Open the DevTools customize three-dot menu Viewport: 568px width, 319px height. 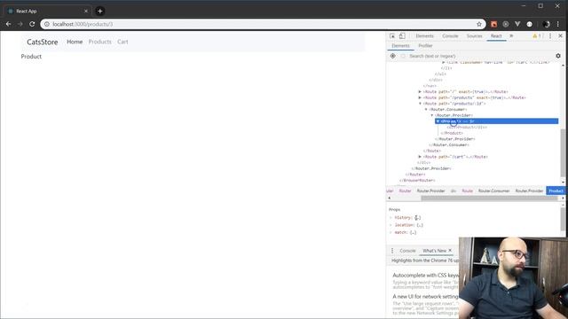point(550,35)
